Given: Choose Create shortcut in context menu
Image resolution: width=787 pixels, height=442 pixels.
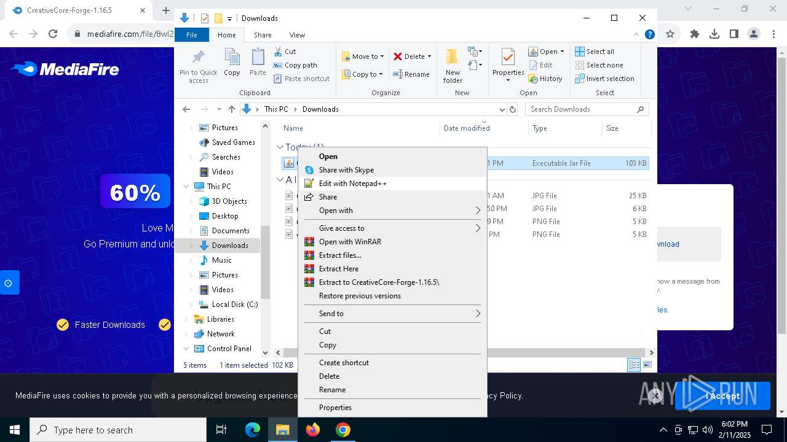Looking at the screenshot, I should pos(392,363).
